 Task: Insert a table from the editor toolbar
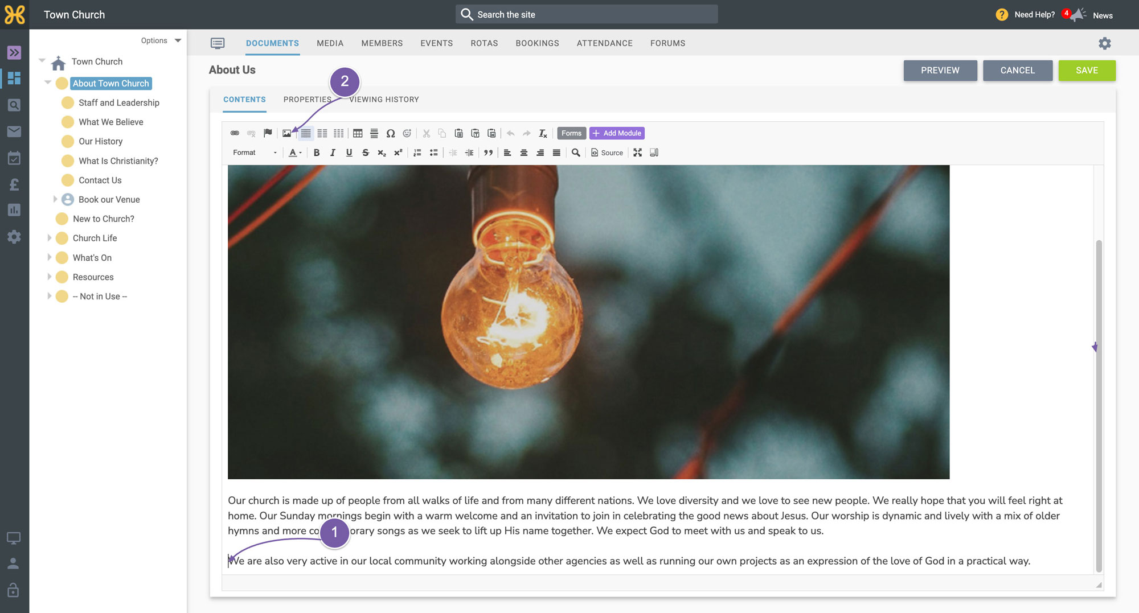tap(358, 133)
